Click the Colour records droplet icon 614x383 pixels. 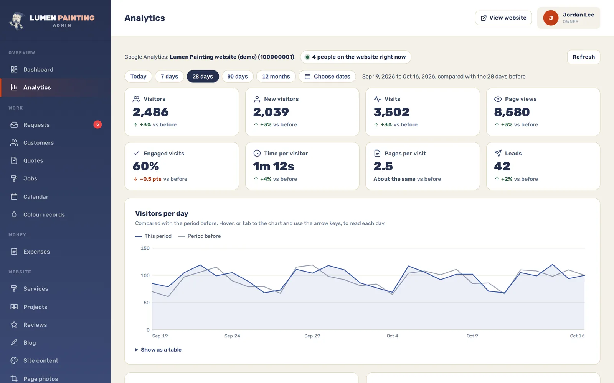coord(14,214)
